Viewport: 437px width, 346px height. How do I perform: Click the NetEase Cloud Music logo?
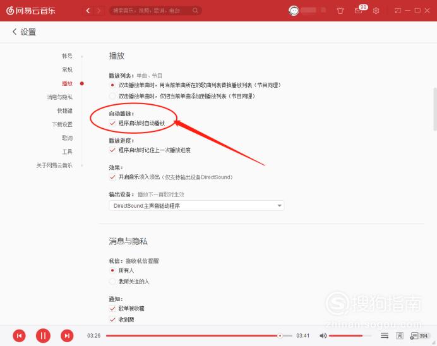pyautogui.click(x=31, y=11)
